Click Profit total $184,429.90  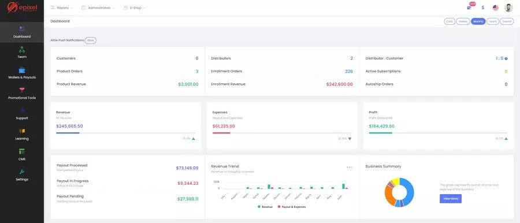[382, 126]
